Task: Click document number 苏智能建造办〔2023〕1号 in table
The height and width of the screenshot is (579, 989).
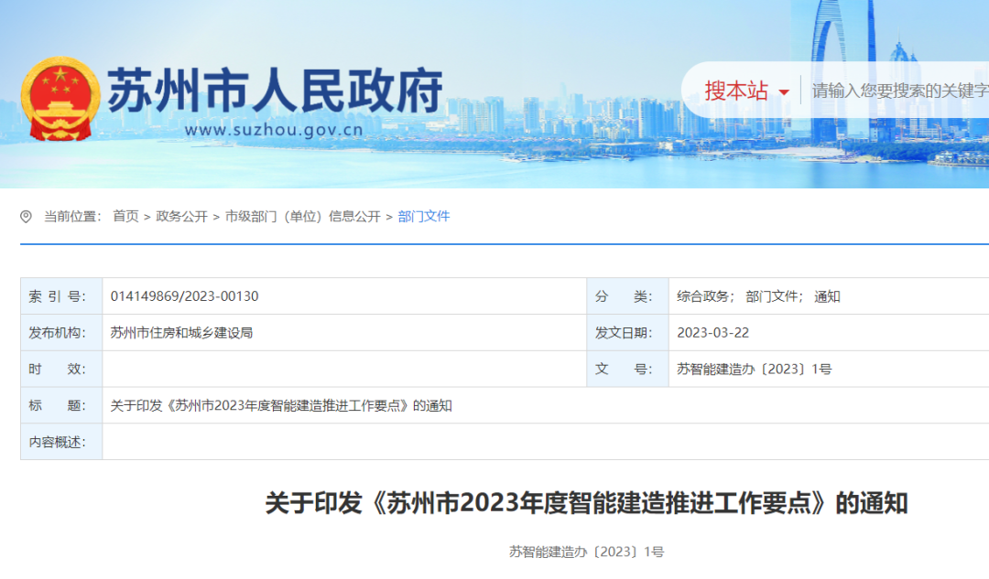Action: coord(754,370)
